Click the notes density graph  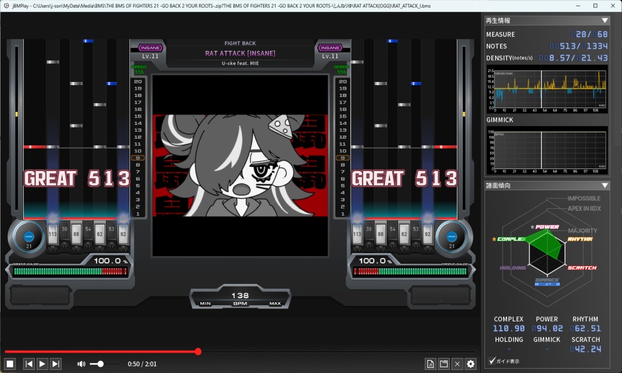point(547,89)
